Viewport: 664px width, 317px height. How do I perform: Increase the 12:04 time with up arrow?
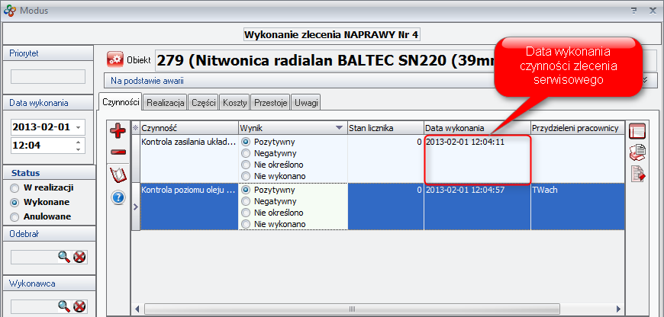tap(78, 142)
